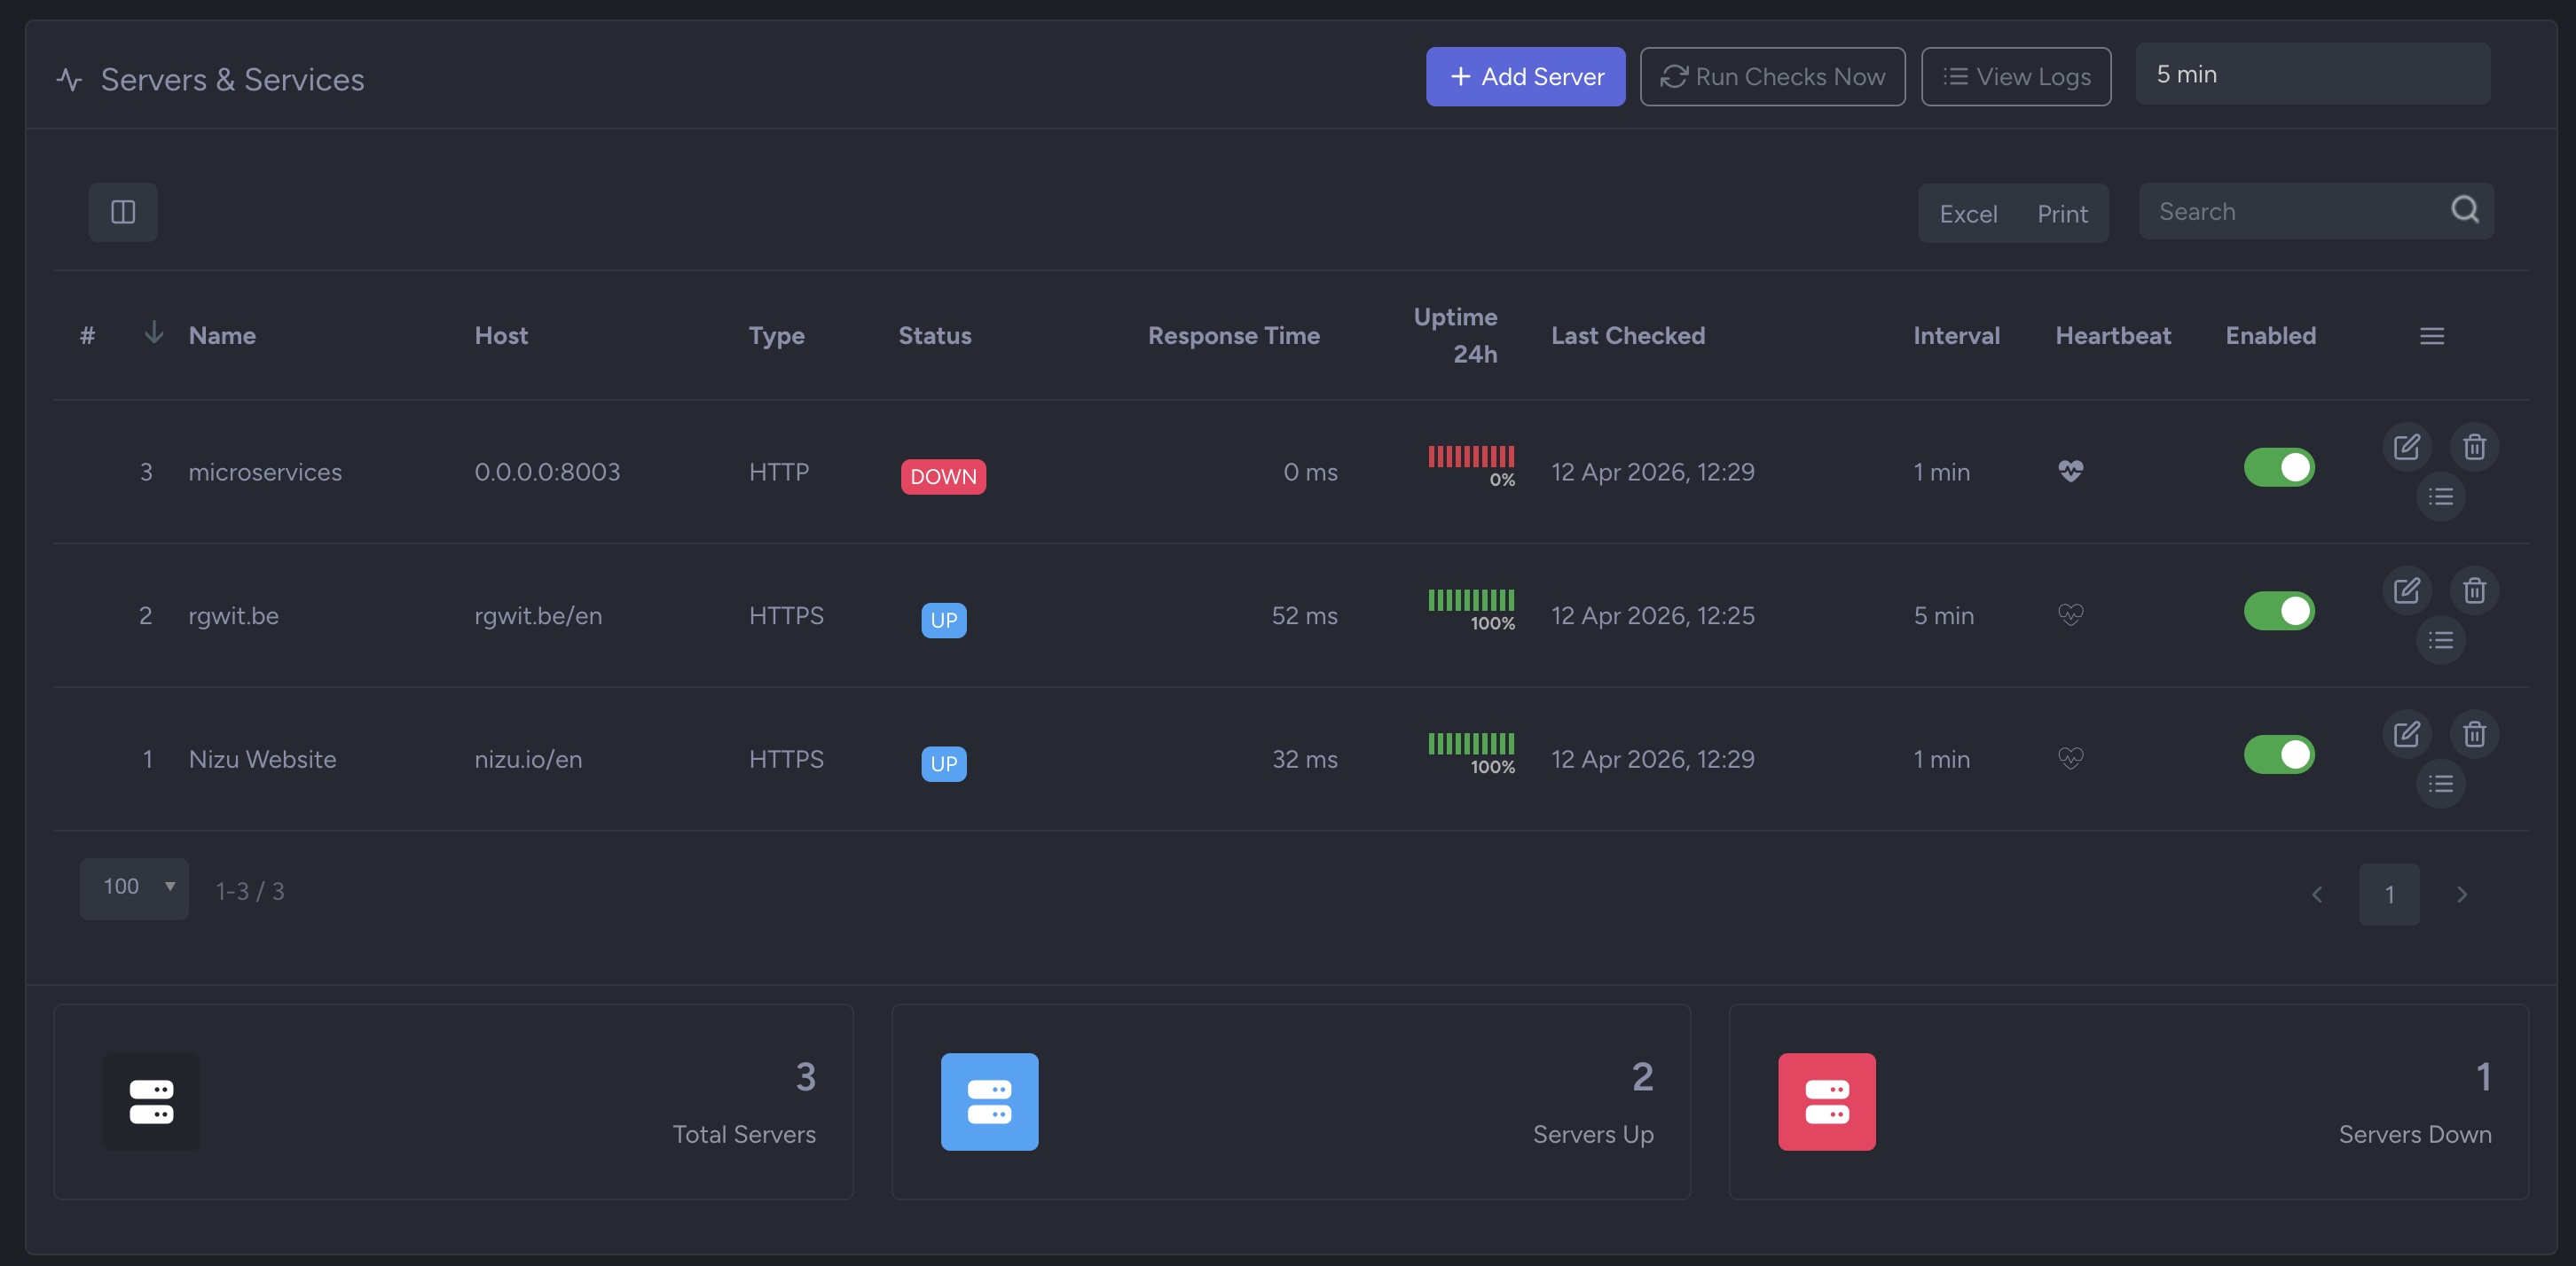The image size is (2576, 1266).
Task: Turn off monitoring for rgwit.be
Action: (2278, 612)
